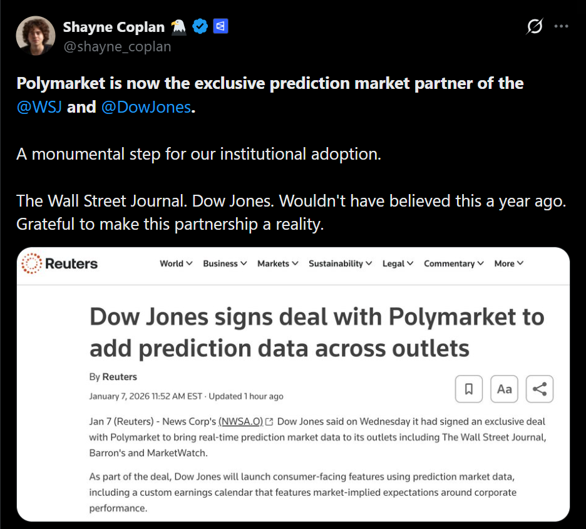Open the NWSA.O stock ticker link
Viewport: 586px width, 529px height.
tap(240, 421)
